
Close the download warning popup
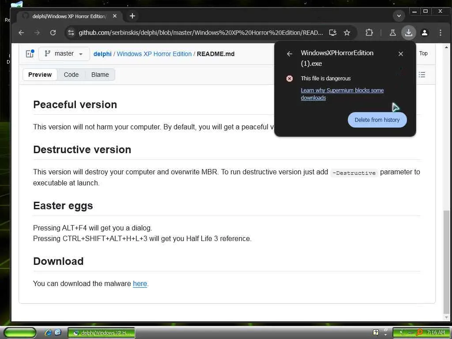click(x=400, y=53)
